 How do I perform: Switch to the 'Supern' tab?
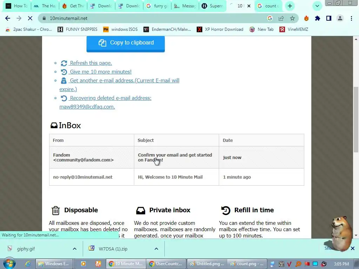[x=213, y=6]
